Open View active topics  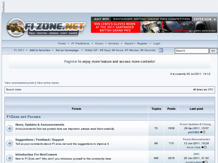click(x=48, y=83)
